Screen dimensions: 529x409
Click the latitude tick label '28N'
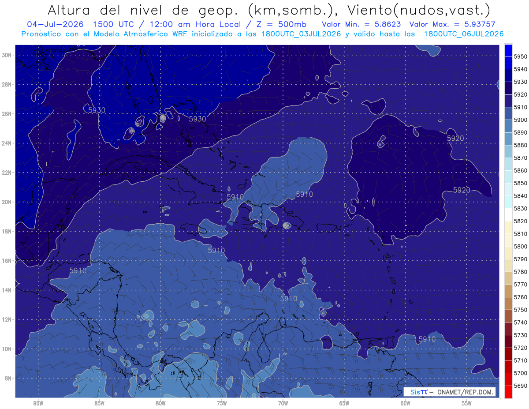pyautogui.click(x=7, y=84)
